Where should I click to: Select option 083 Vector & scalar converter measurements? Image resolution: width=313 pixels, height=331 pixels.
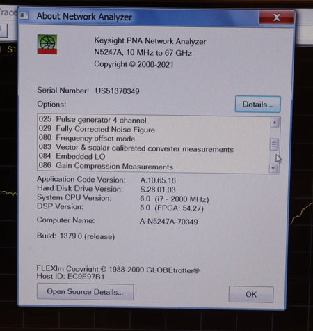136,148
